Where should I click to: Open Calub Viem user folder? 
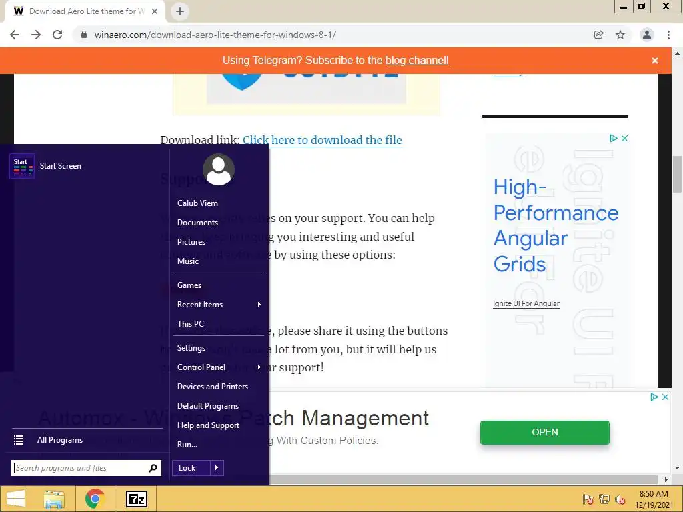coord(197,203)
